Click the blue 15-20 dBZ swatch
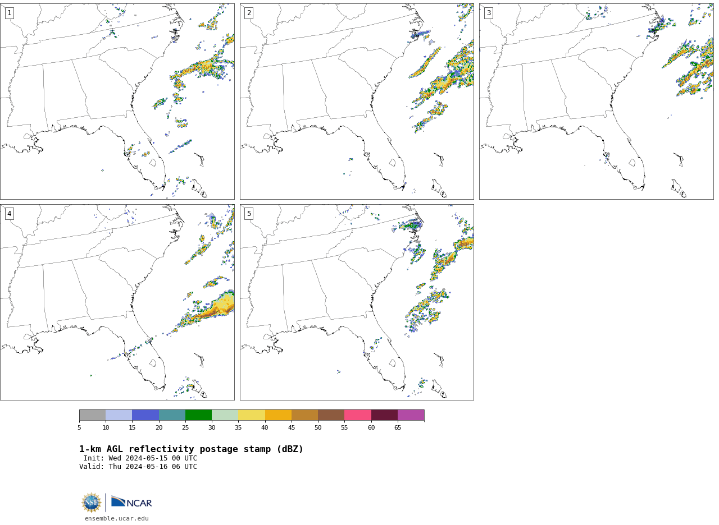 [145, 415]
